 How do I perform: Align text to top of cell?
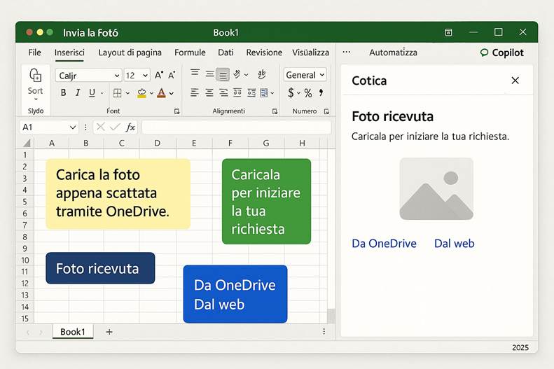click(x=195, y=73)
